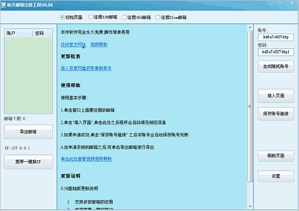
Task: Click the 宽带一键换IP button
Action: point(29,161)
